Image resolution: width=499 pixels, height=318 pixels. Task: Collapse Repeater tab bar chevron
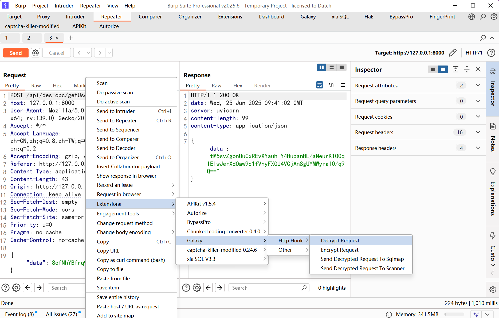pyautogui.click(x=492, y=38)
